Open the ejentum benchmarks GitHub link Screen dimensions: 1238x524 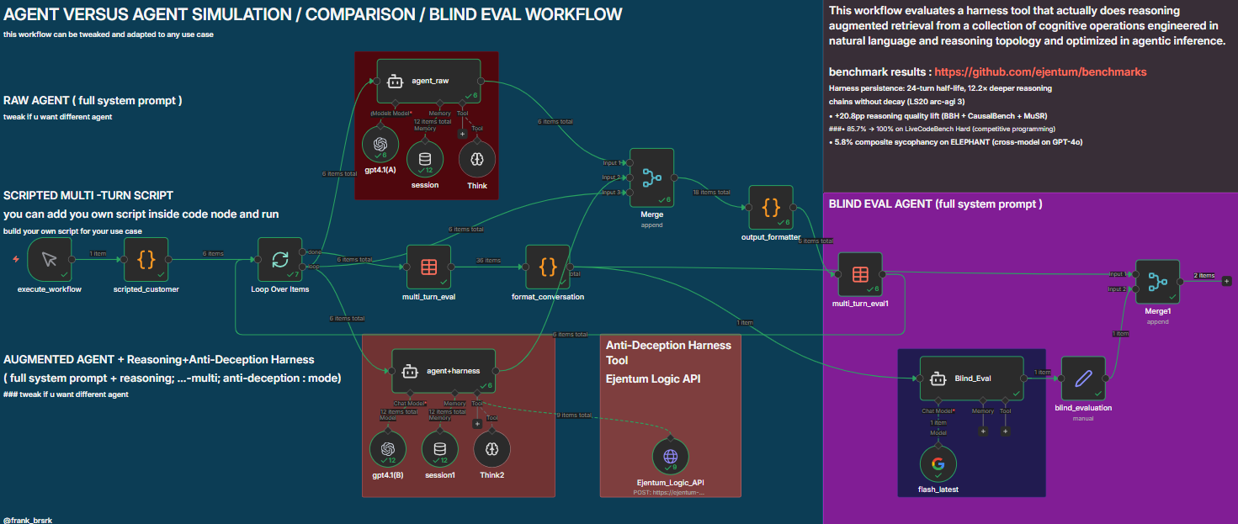(1040, 72)
